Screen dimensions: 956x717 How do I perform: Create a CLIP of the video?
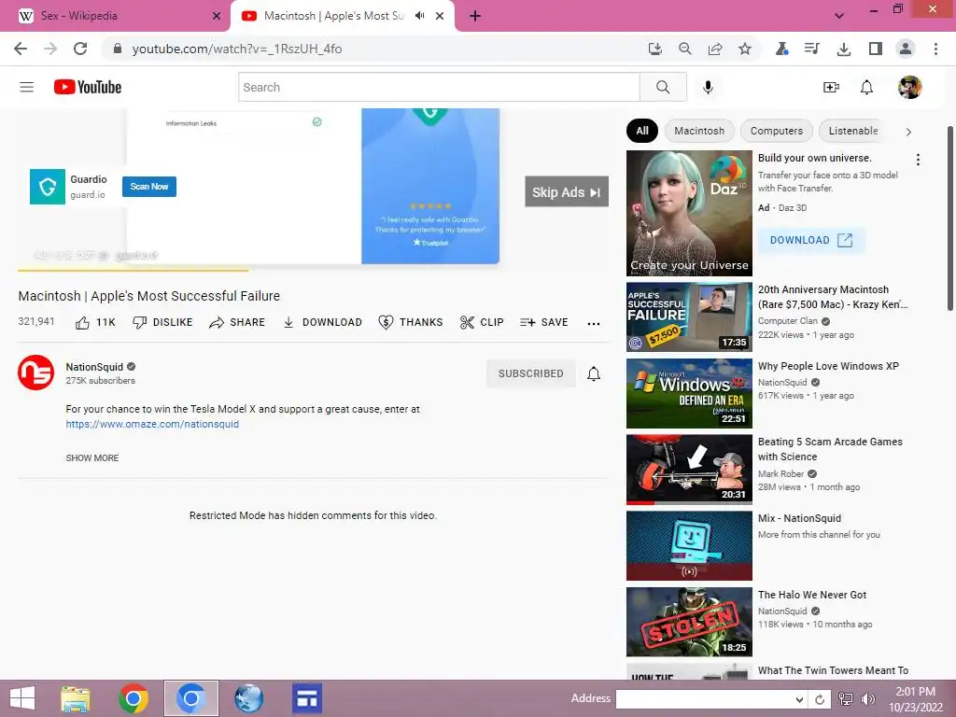click(482, 322)
